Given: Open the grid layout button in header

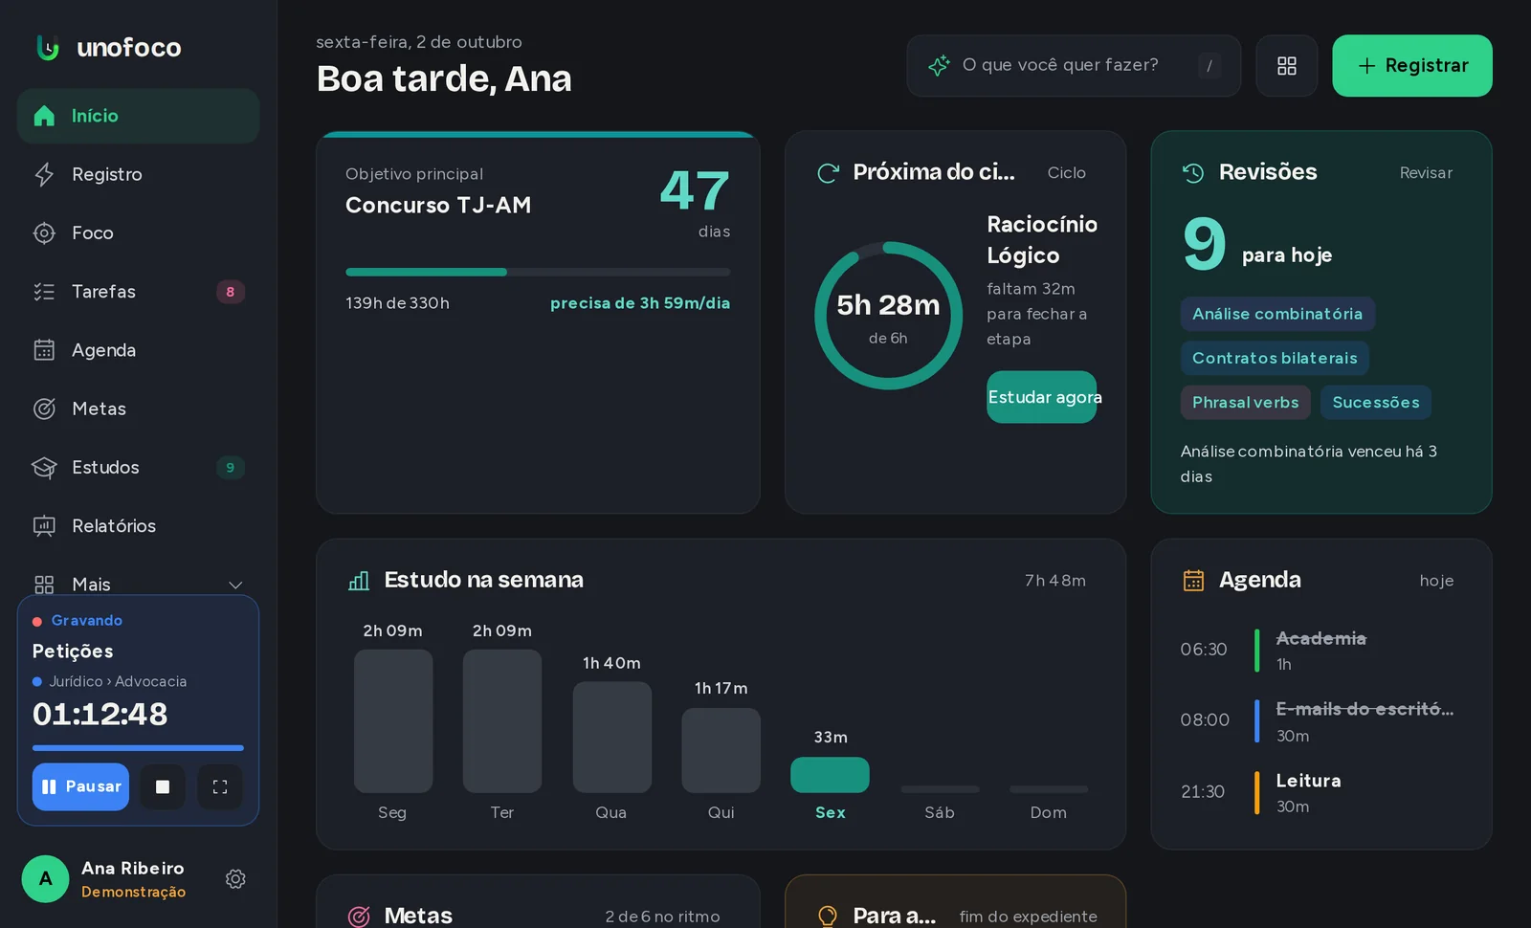Looking at the screenshot, I should tap(1287, 65).
